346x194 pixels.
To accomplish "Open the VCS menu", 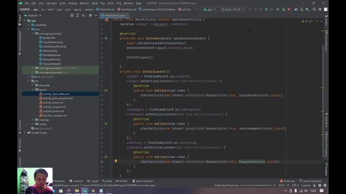I will (119, 3).
